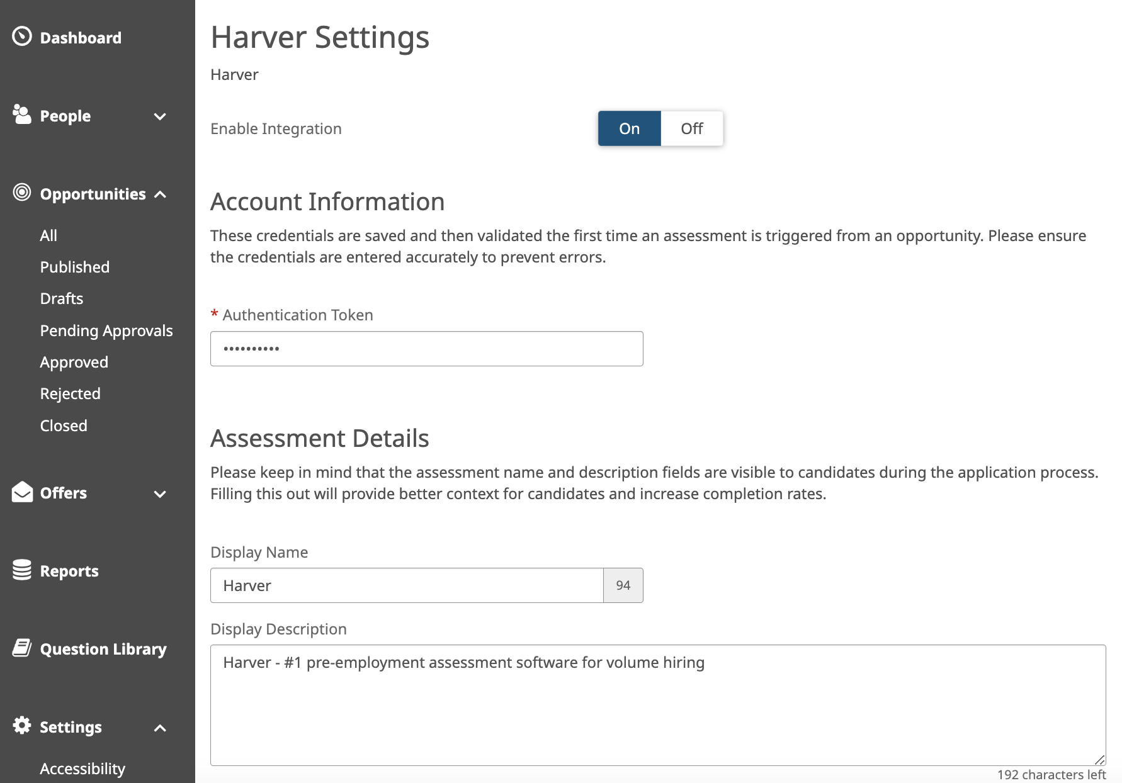Select the Settings section label
The image size is (1122, 783).
pyautogui.click(x=71, y=727)
